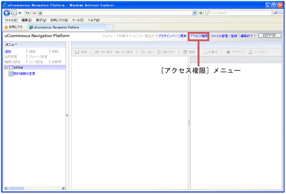286x194 pixels.
Task: Click the browser Back arrow button
Action: coord(7,13)
